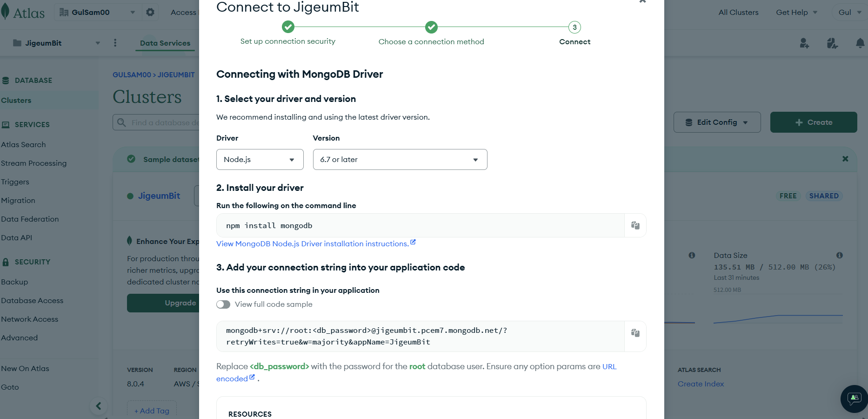The image size is (868, 419).
Task: Click the connection method step checkmark
Action: 432,27
